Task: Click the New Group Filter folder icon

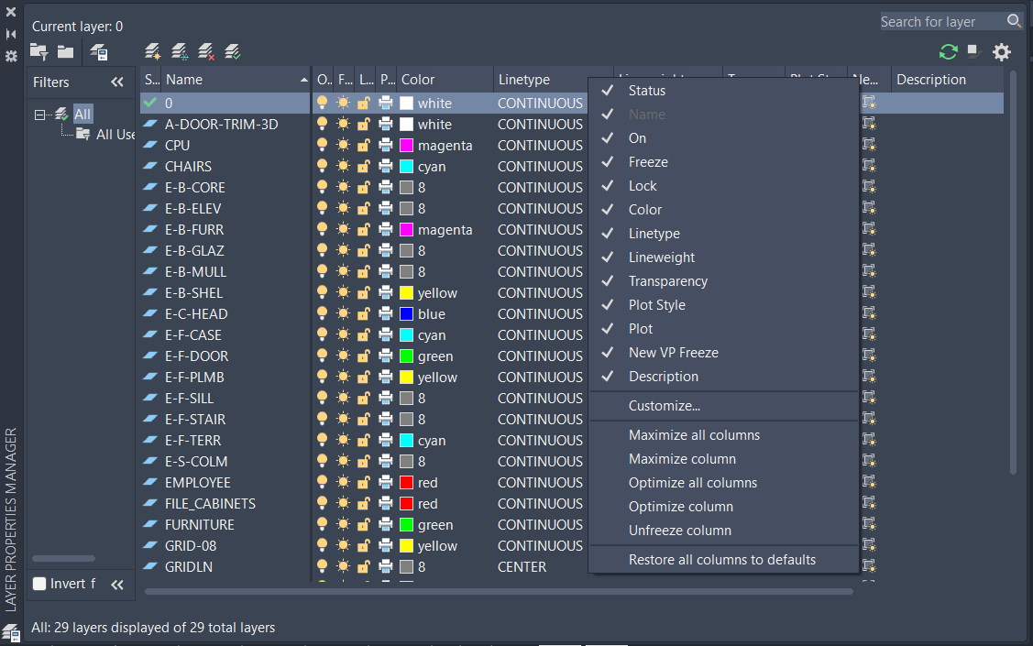Action: click(x=65, y=51)
